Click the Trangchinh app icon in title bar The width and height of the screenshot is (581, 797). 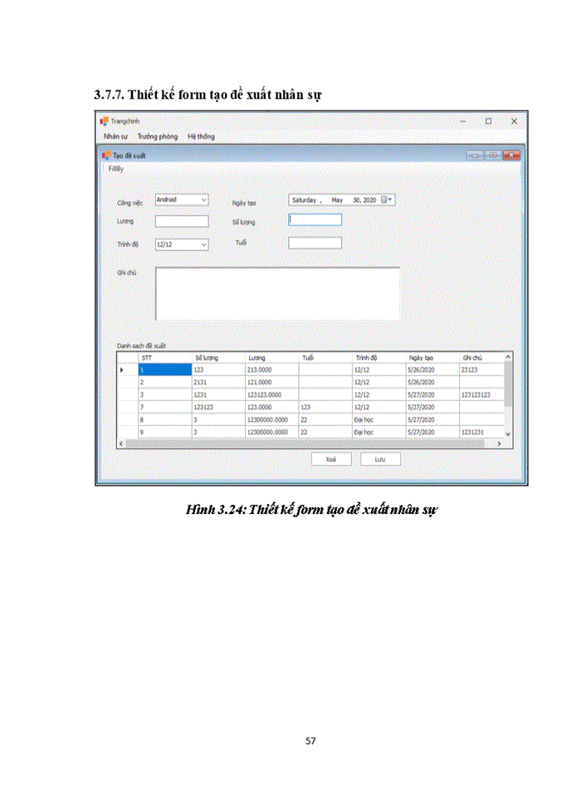pos(104,121)
